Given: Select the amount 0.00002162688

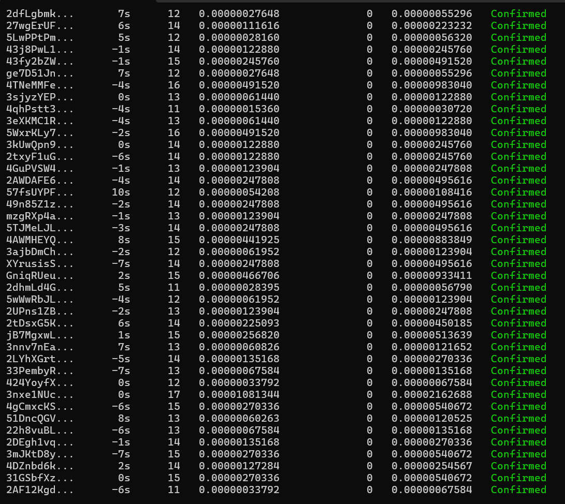Looking at the screenshot, I should coord(432,394).
